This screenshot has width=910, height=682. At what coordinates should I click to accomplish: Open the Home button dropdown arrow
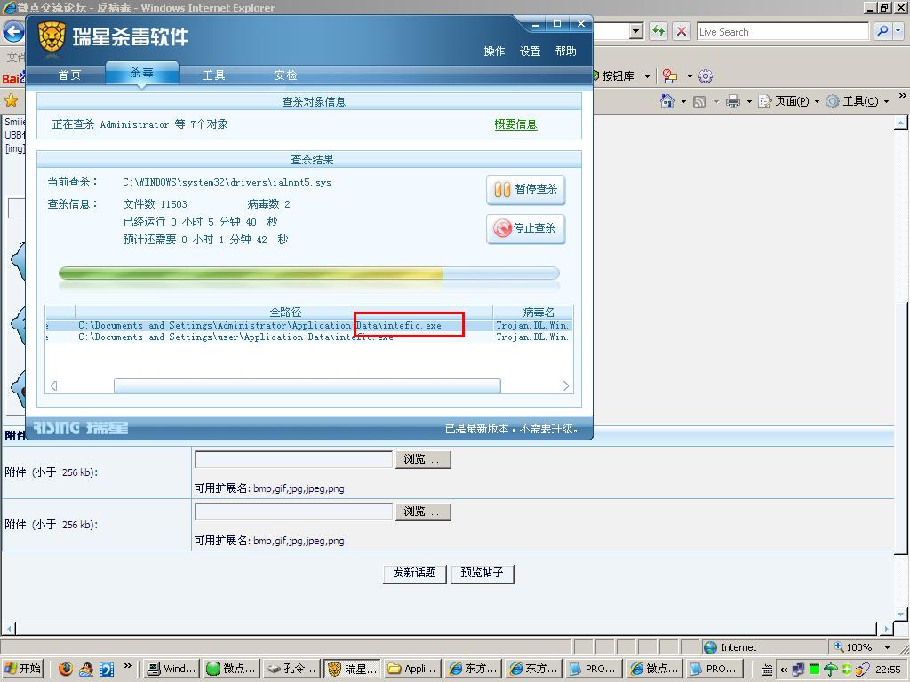pyautogui.click(x=683, y=102)
